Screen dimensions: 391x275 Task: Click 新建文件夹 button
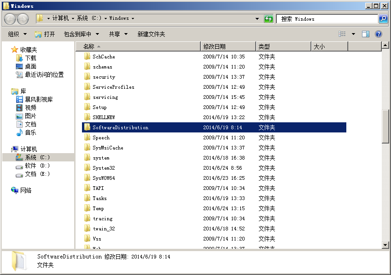click(x=151, y=34)
